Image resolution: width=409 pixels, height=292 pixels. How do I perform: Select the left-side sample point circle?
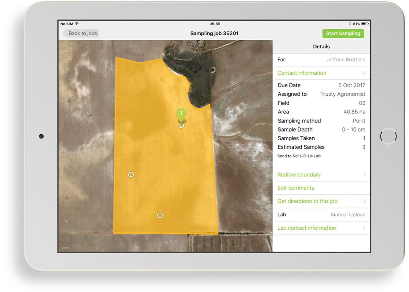pos(131,174)
